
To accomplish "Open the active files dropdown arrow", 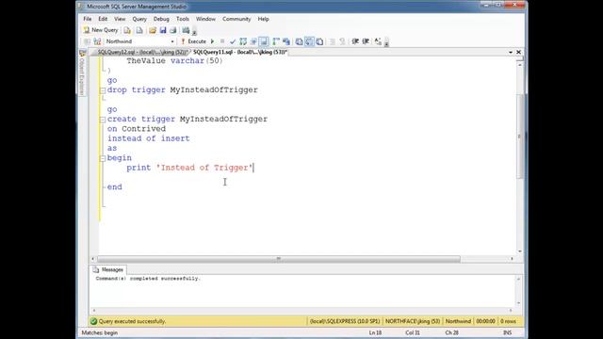I will pyautogui.click(x=511, y=53).
